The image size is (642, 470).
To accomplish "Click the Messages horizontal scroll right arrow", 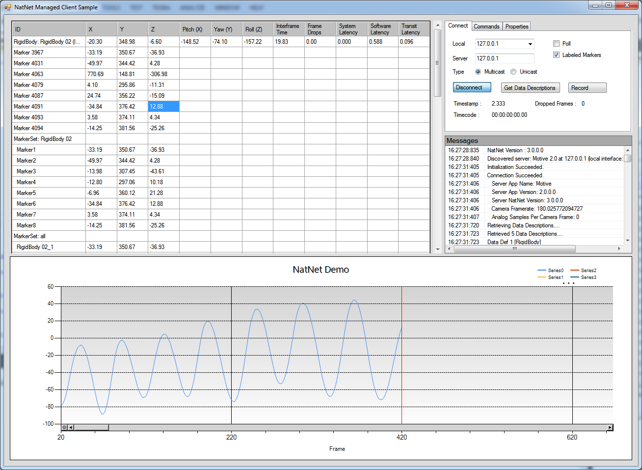I will (x=619, y=249).
